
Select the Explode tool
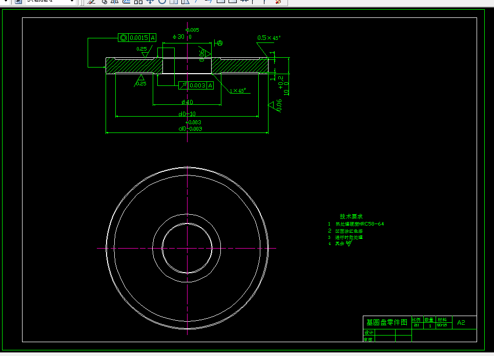point(278,2)
